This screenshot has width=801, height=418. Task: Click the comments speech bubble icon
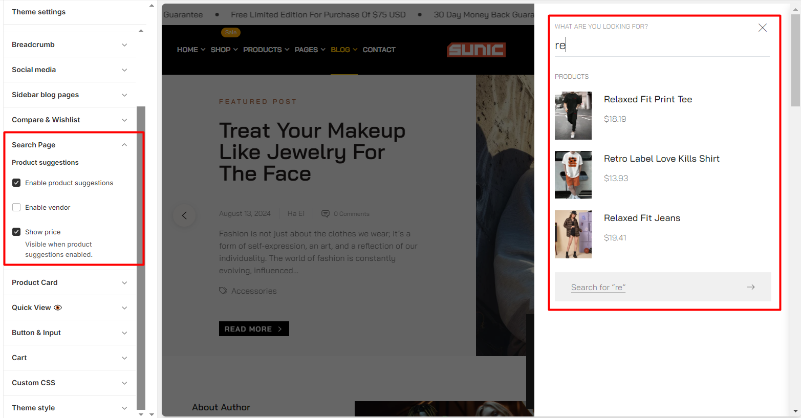click(325, 214)
